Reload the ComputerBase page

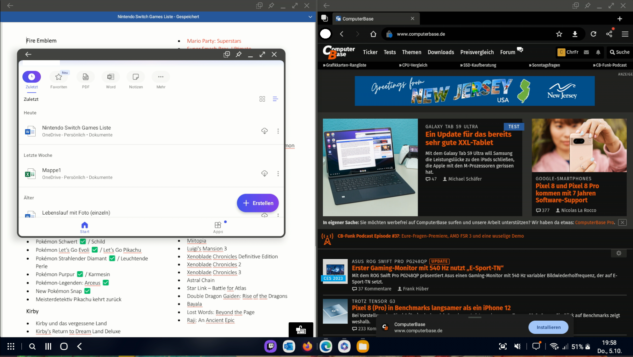[593, 34]
